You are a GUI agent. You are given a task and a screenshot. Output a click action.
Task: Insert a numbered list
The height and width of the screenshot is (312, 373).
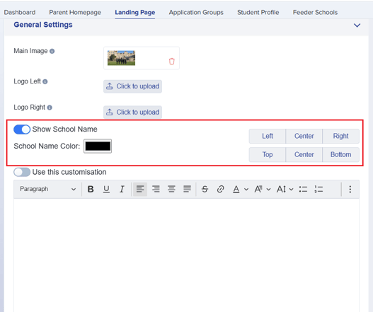click(319, 190)
